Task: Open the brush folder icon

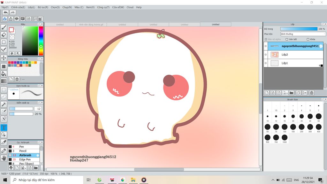Action: pos(36,168)
